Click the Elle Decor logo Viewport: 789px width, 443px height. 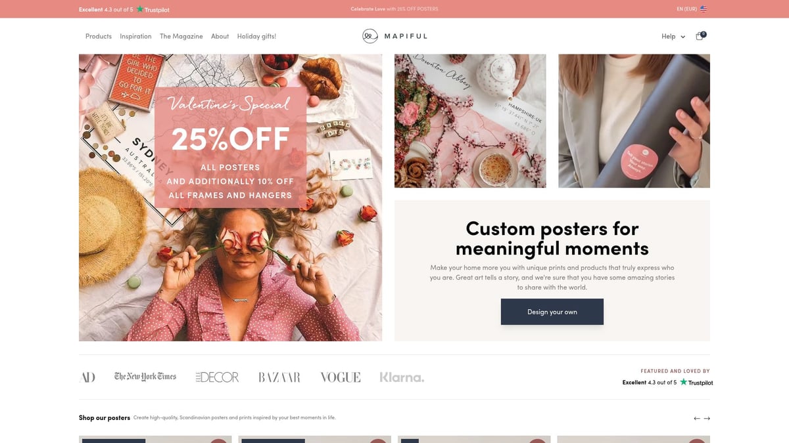(217, 377)
